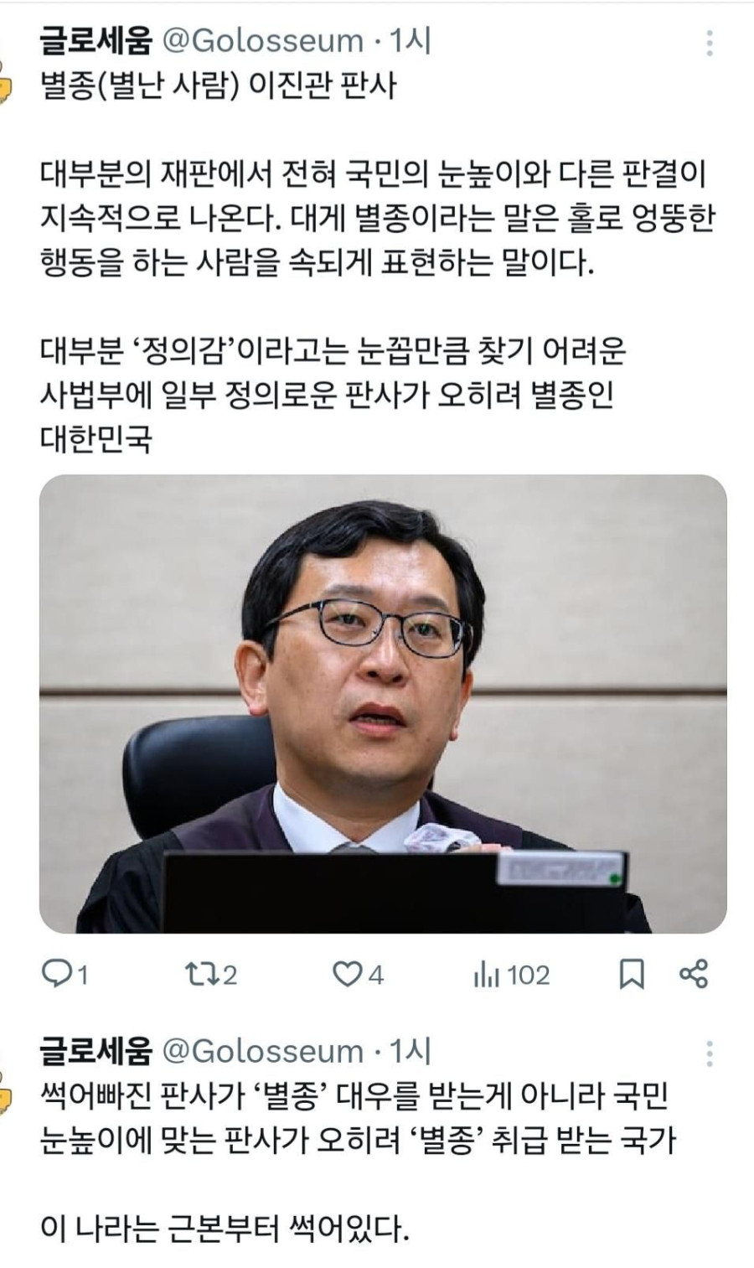
Task: Open second tweet timestamp 1시
Action: coord(410,1051)
